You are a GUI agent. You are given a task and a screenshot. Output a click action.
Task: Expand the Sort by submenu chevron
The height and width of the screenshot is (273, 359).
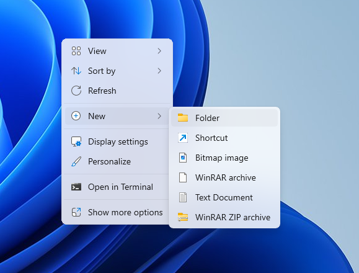159,71
